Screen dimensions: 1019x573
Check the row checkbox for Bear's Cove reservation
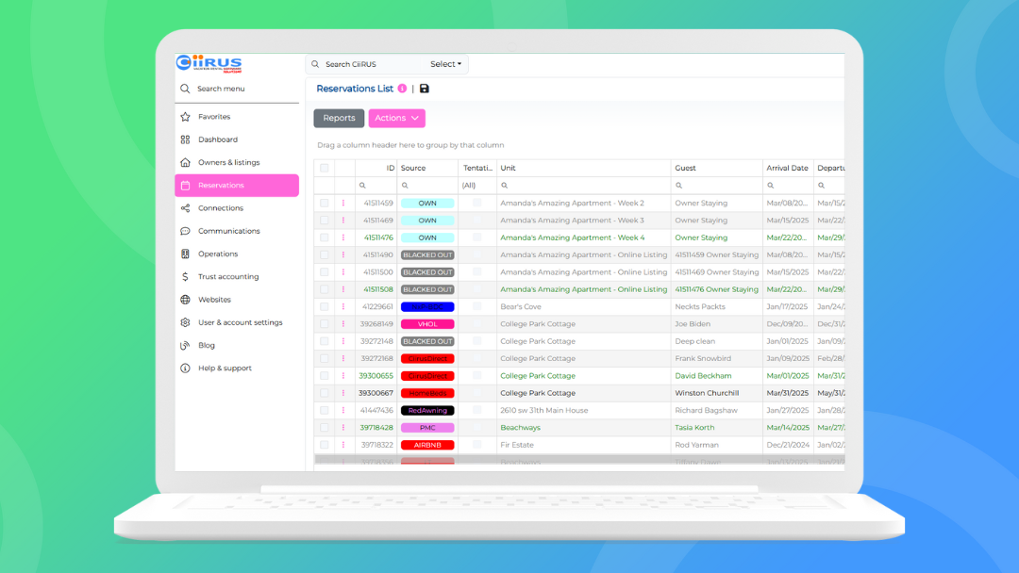pyautogui.click(x=325, y=307)
